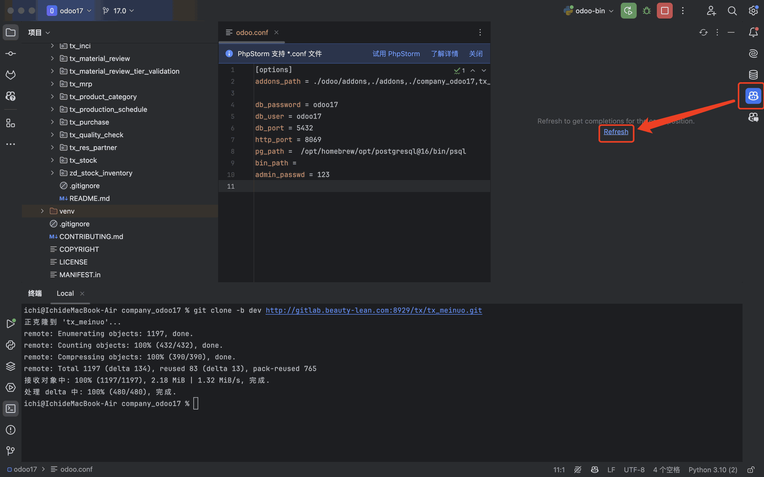This screenshot has height=477, width=764.
Task: Open the Structure tool window icon
Action: [11, 123]
